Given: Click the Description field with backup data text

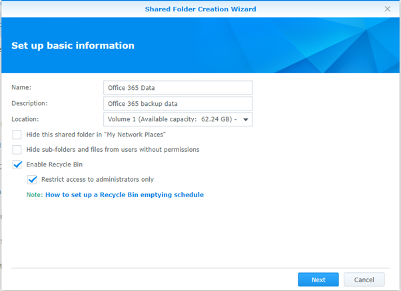Looking at the screenshot, I should pyautogui.click(x=178, y=104).
